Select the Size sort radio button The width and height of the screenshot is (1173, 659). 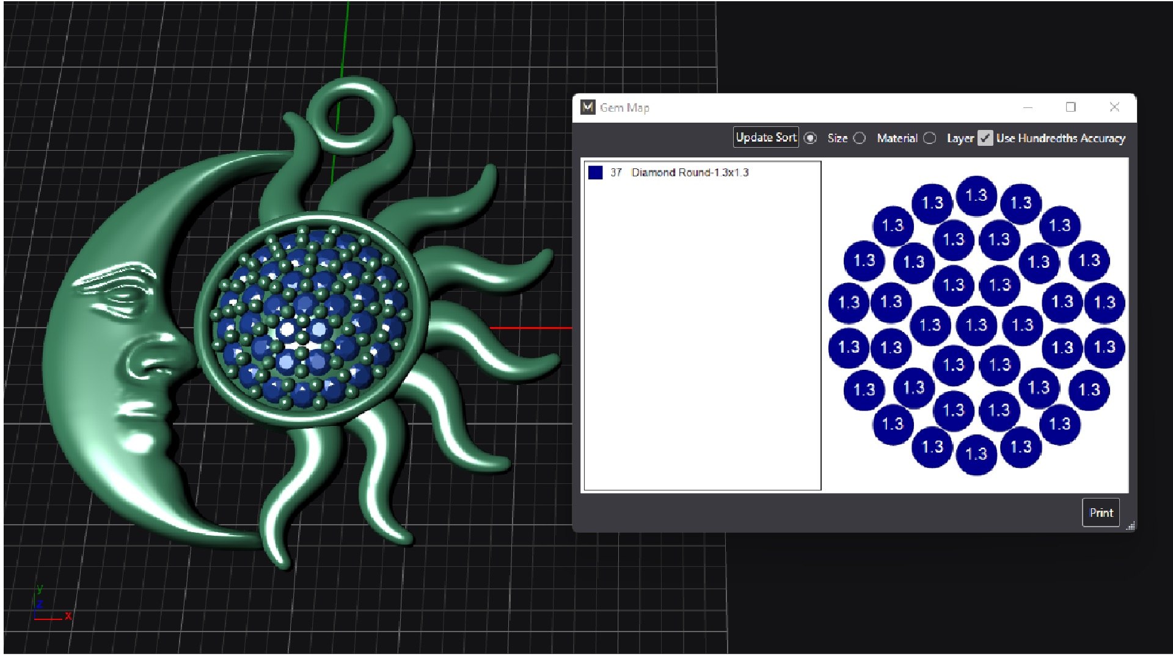[810, 139]
